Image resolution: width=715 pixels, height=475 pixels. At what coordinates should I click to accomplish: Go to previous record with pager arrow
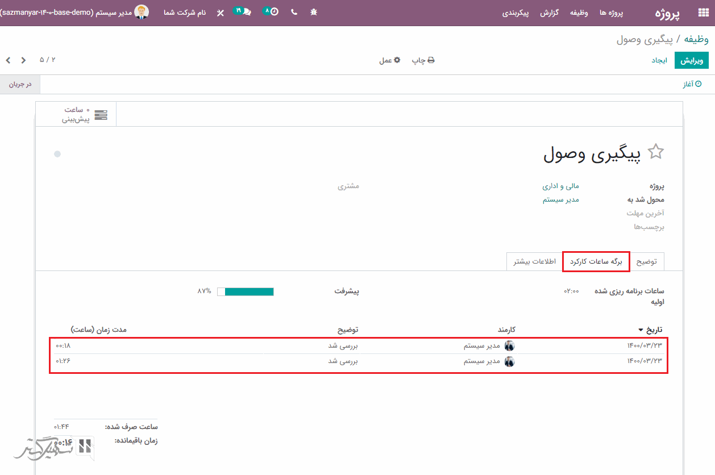[x=8, y=60]
